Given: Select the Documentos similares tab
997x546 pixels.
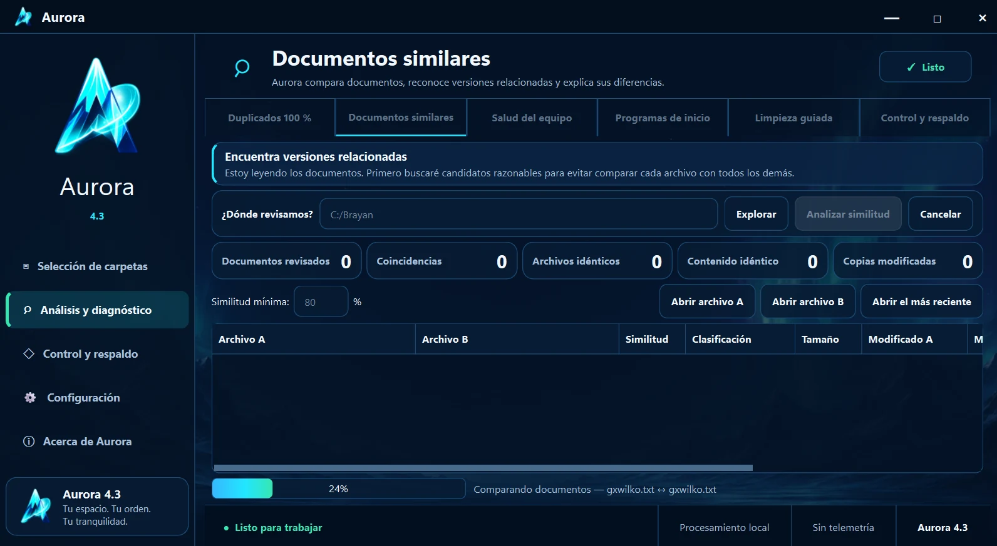Looking at the screenshot, I should pos(401,117).
